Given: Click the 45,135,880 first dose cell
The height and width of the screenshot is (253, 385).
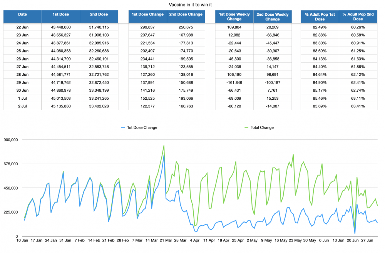Looking at the screenshot, I should [61, 106].
